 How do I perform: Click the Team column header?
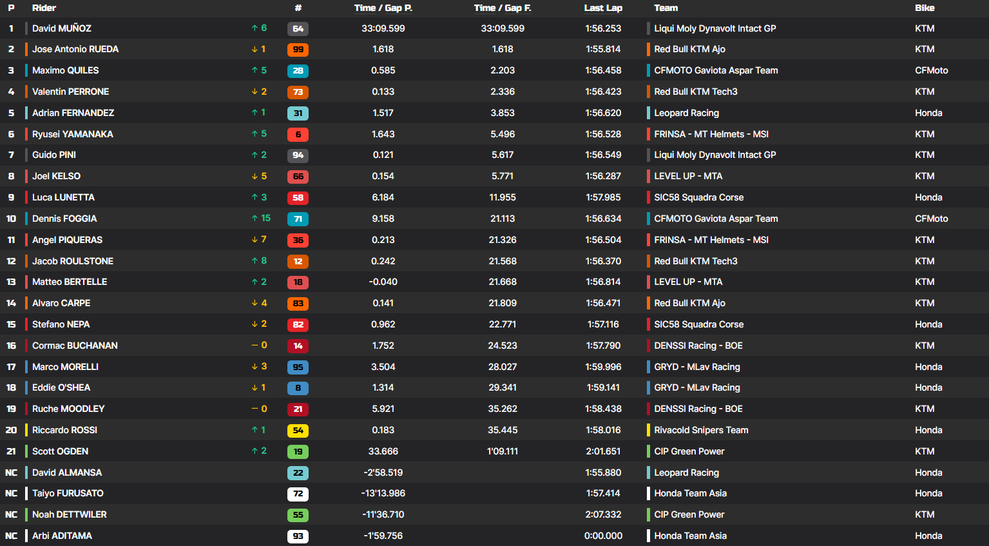(x=666, y=8)
